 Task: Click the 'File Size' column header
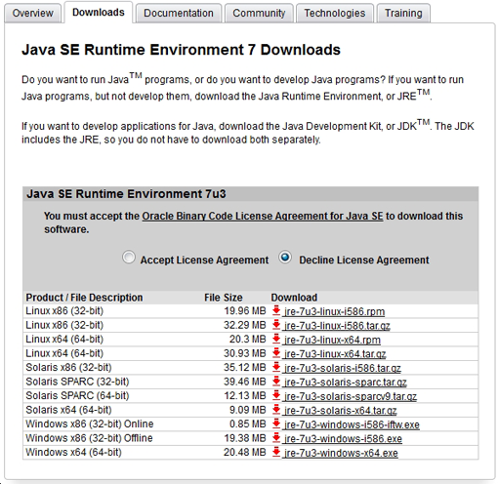click(224, 298)
